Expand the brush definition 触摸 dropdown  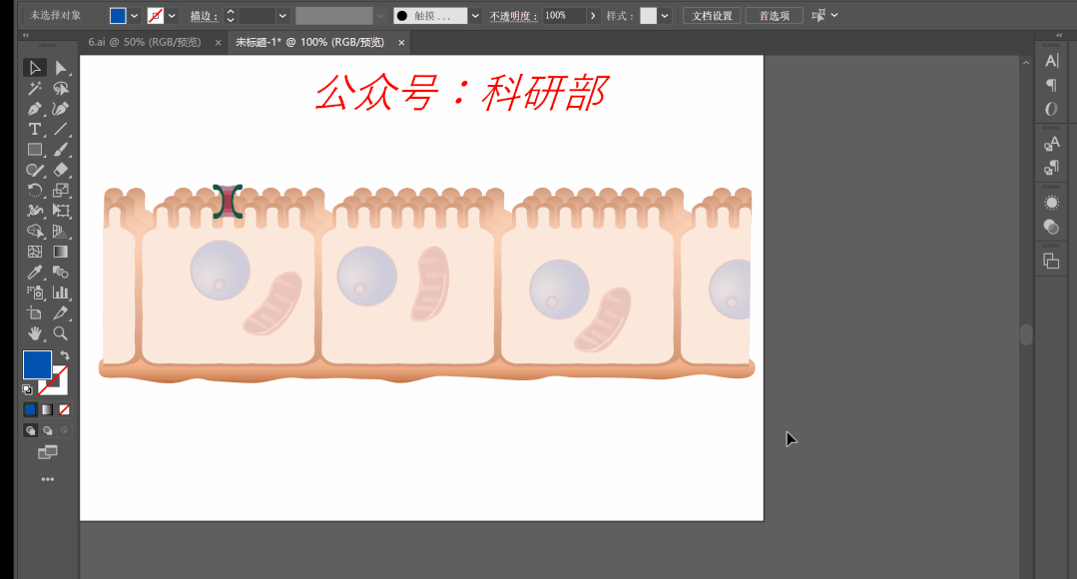pos(475,16)
